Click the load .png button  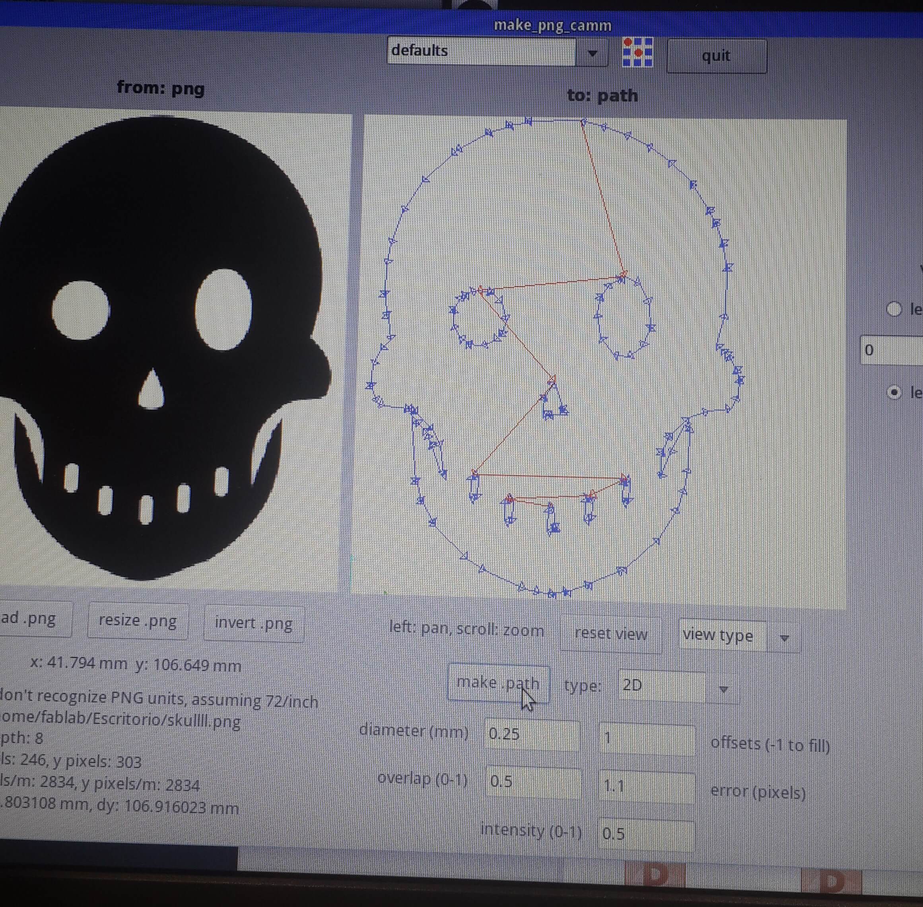tap(33, 619)
